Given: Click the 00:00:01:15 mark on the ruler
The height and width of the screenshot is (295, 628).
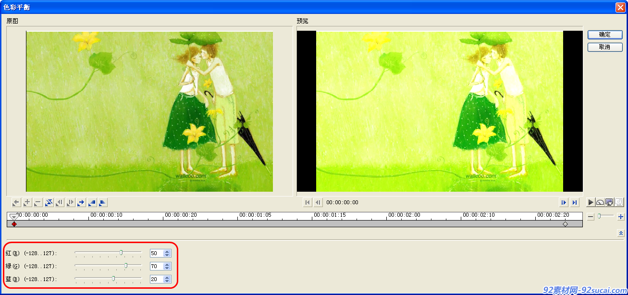Looking at the screenshot, I should point(330,215).
